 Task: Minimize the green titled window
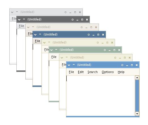[x=110, y=50]
